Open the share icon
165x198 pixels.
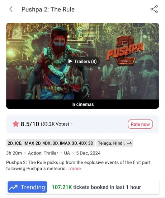click(x=154, y=9)
